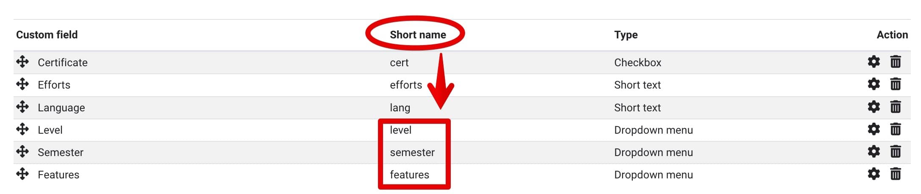Viewport: 921px width, 194px height.
Task: Edit the Level field settings gear
Action: [874, 129]
